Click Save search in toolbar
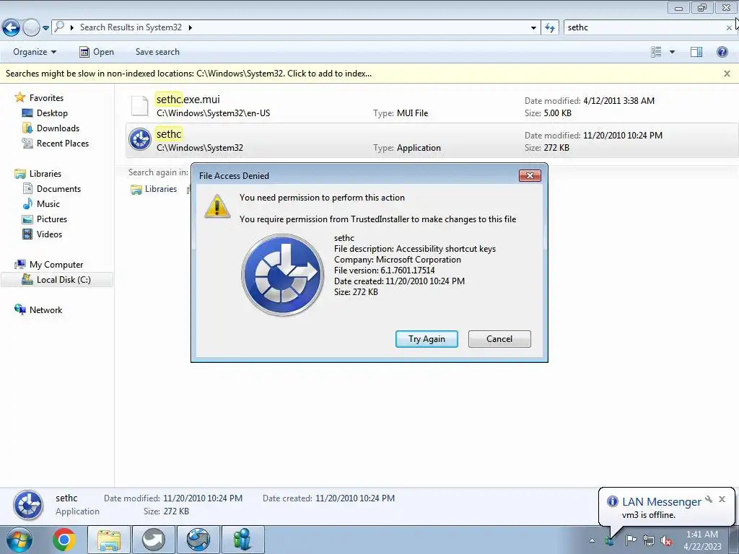Screen dimensions: 739x554 [x=157, y=52]
